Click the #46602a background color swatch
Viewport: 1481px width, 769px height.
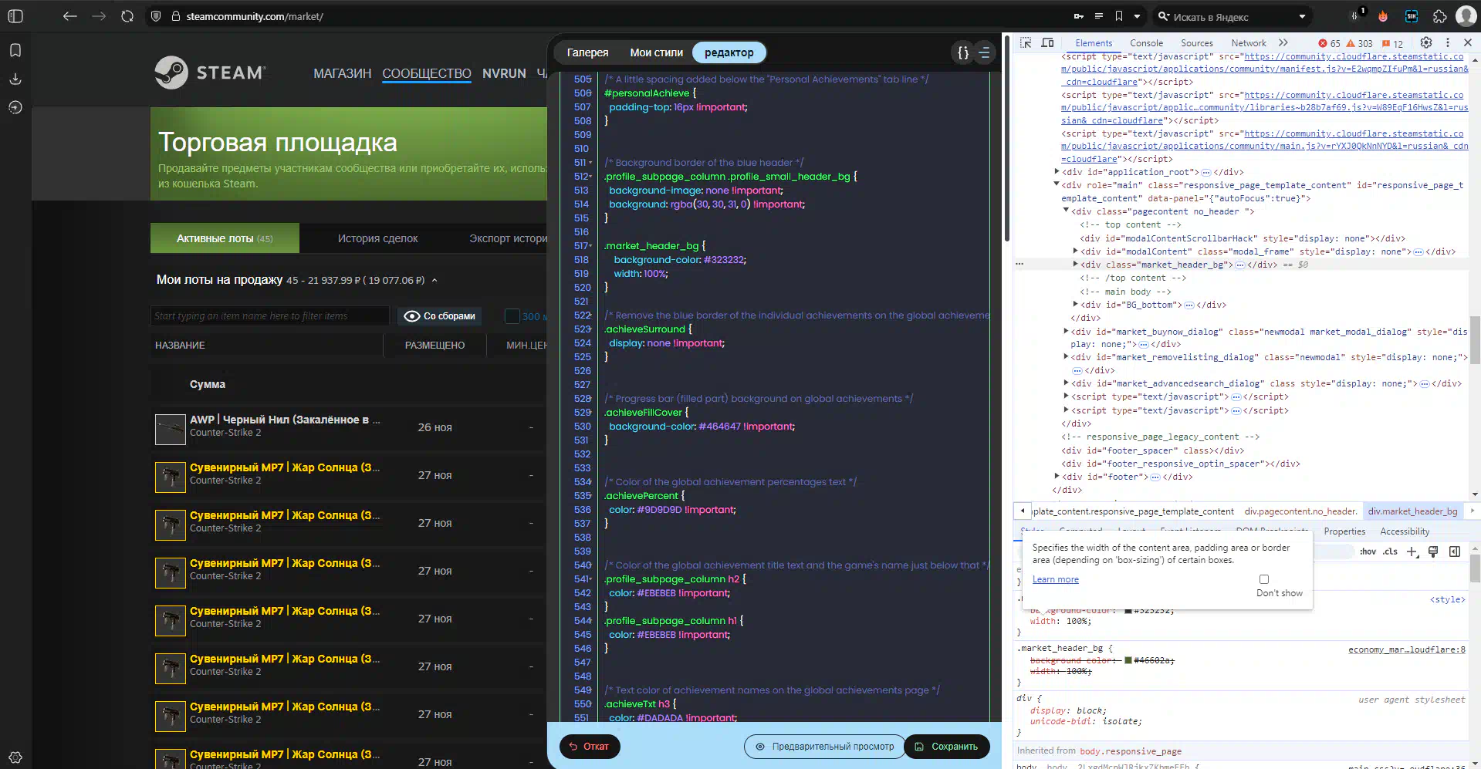pyautogui.click(x=1128, y=660)
